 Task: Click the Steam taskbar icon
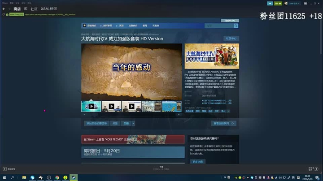pyautogui.click(x=73, y=177)
